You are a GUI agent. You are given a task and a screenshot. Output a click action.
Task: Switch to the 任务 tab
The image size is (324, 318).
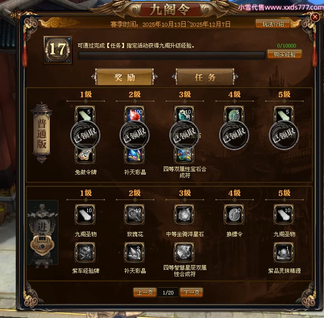pos(205,77)
